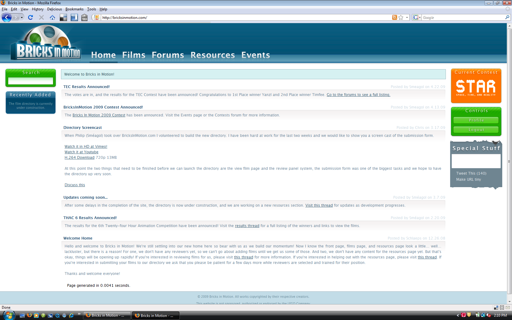Open the mail envelope icon in the status bar
The height and width of the screenshot is (320, 512).
(x=508, y=308)
